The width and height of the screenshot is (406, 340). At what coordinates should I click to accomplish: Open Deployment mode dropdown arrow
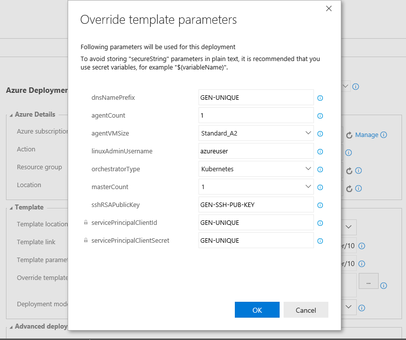click(x=348, y=307)
